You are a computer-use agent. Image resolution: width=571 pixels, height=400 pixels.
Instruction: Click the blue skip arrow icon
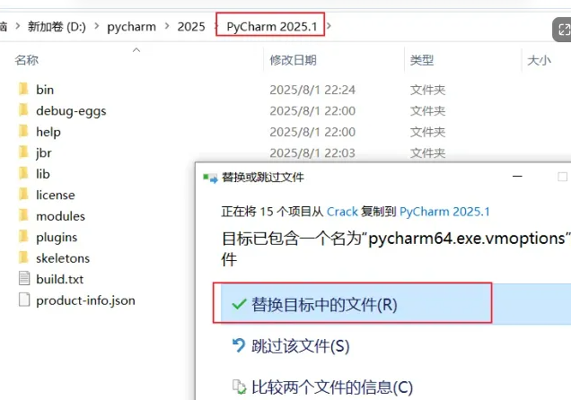(x=239, y=345)
